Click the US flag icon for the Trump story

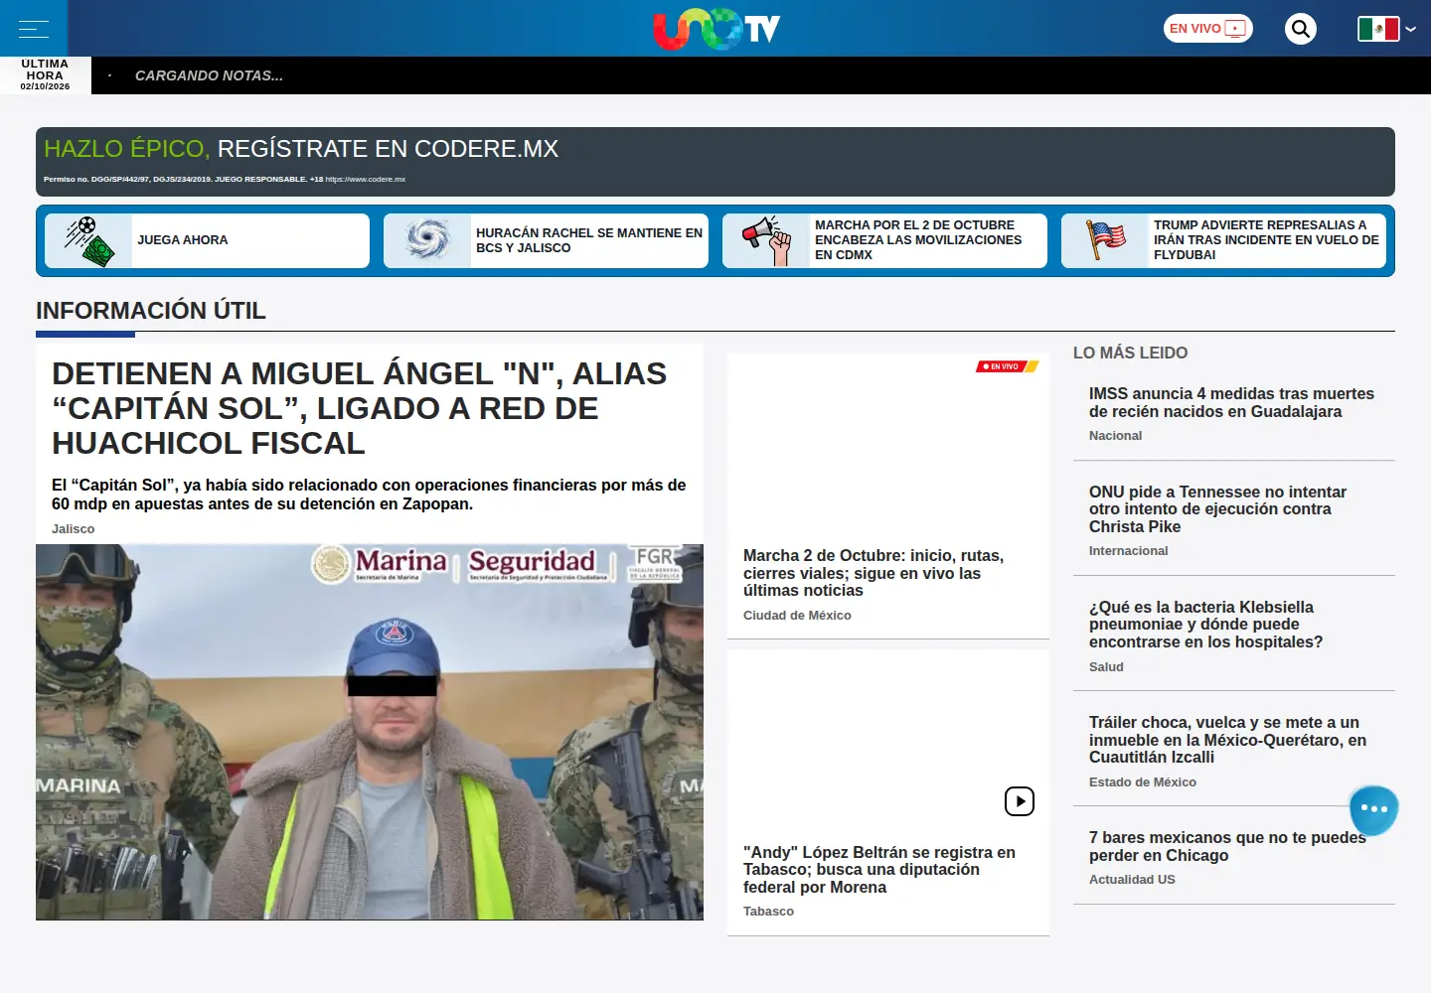pyautogui.click(x=1105, y=241)
